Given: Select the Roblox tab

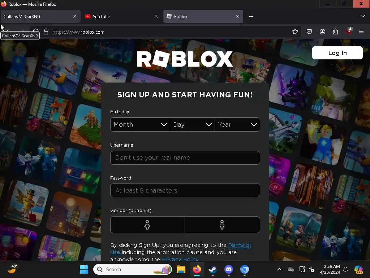Looking at the screenshot, I should 203,16.
